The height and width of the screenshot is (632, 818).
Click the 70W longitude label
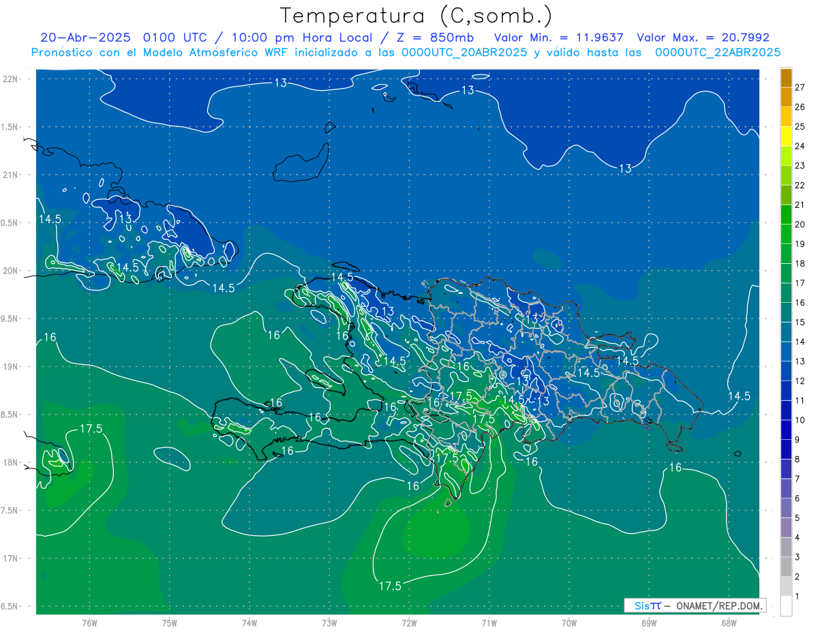coord(569,622)
